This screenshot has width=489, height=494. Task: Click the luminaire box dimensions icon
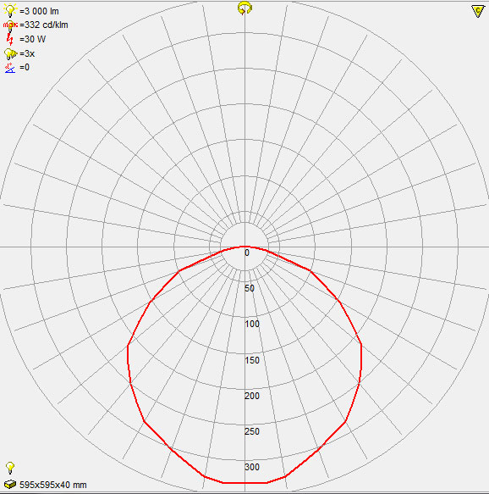pyautogui.click(x=10, y=484)
